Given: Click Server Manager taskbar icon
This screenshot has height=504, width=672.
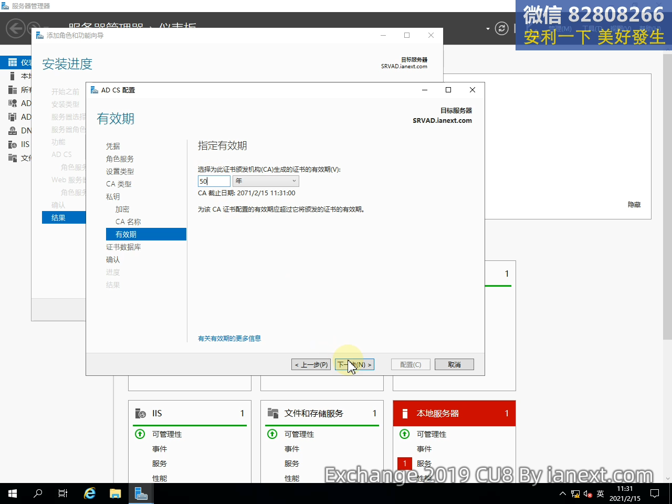Looking at the screenshot, I should (x=141, y=493).
